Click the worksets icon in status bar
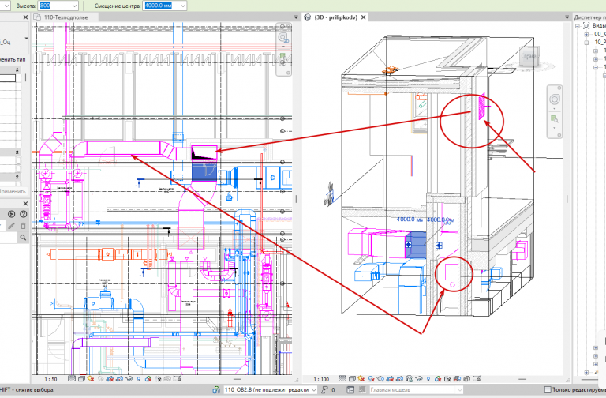Screen dimensions: 606x398 pyautogui.click(x=216, y=390)
